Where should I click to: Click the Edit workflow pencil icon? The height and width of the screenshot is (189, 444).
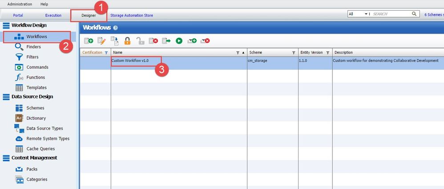point(101,41)
